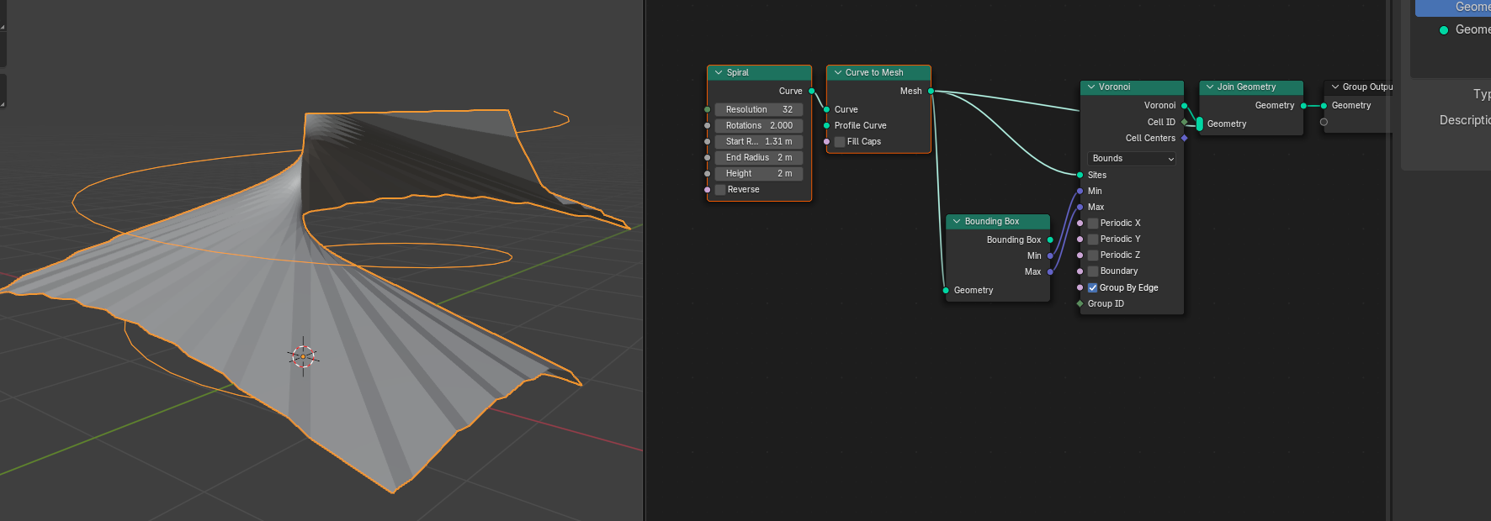Enable the Boundary checkbox

click(x=1093, y=271)
